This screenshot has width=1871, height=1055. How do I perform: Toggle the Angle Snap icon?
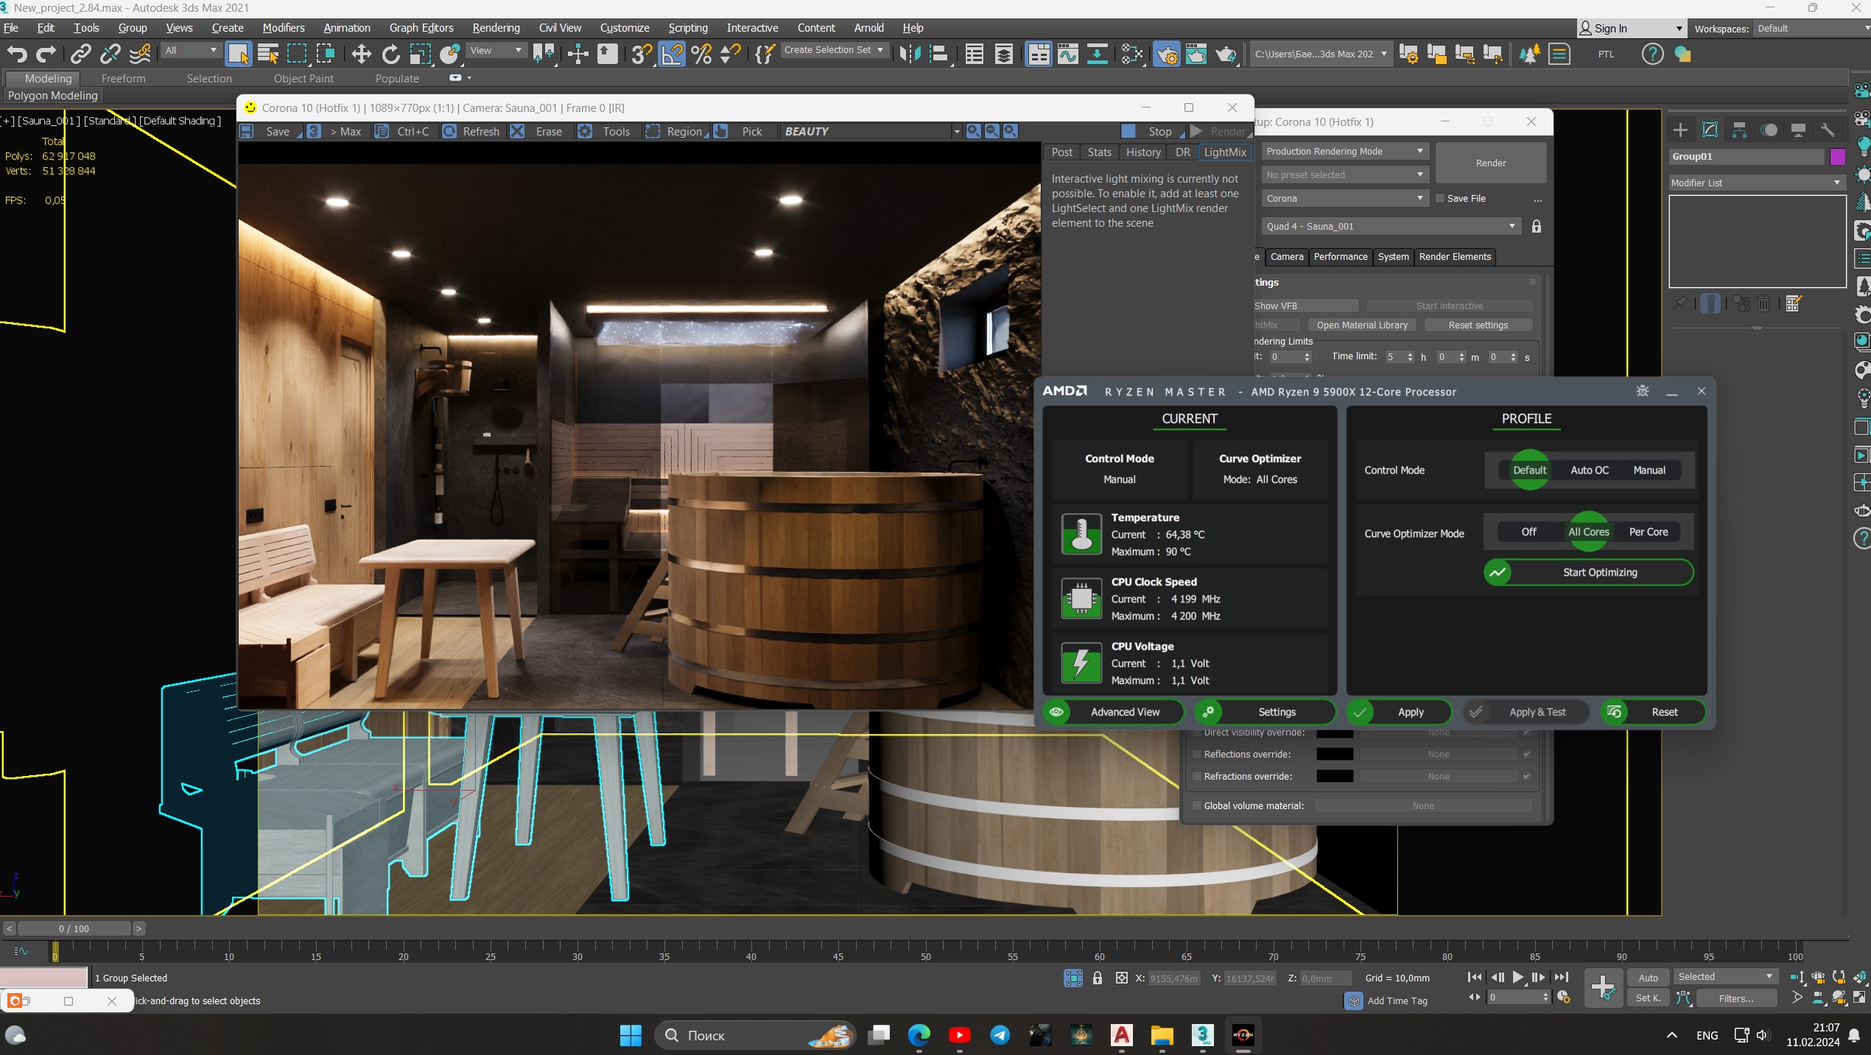tap(672, 54)
